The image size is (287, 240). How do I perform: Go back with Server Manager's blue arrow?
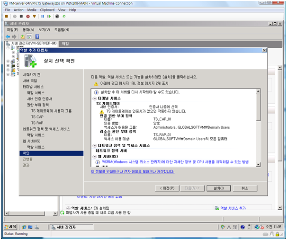(x=8, y=37)
